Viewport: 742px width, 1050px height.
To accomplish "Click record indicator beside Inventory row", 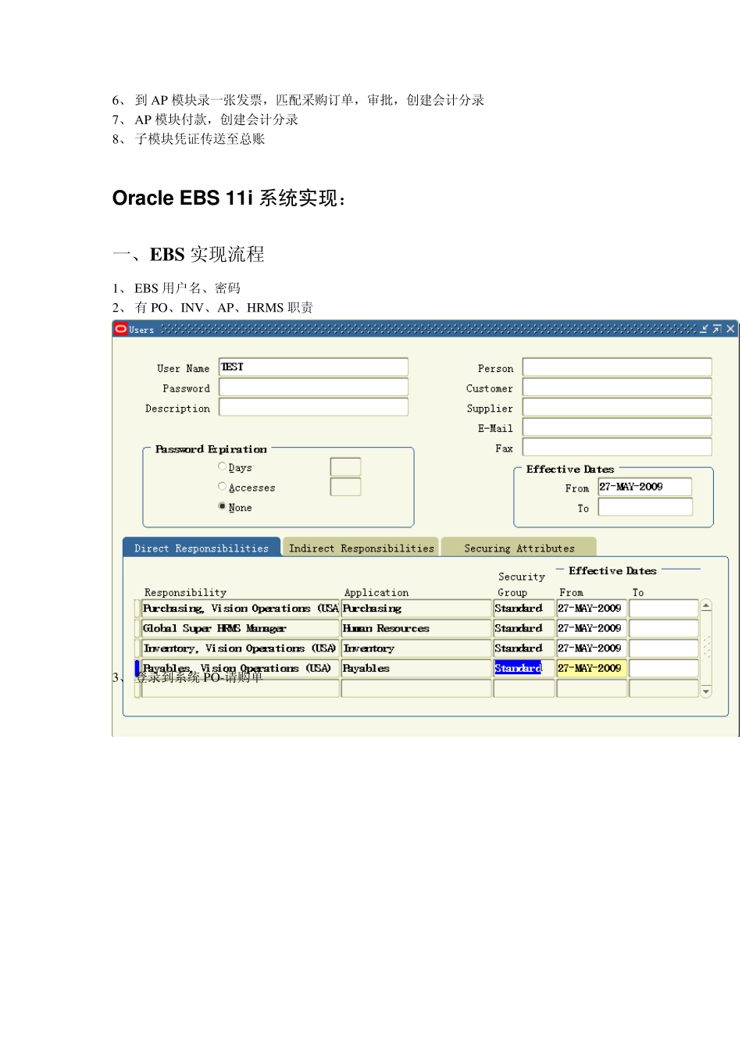I will (x=137, y=648).
